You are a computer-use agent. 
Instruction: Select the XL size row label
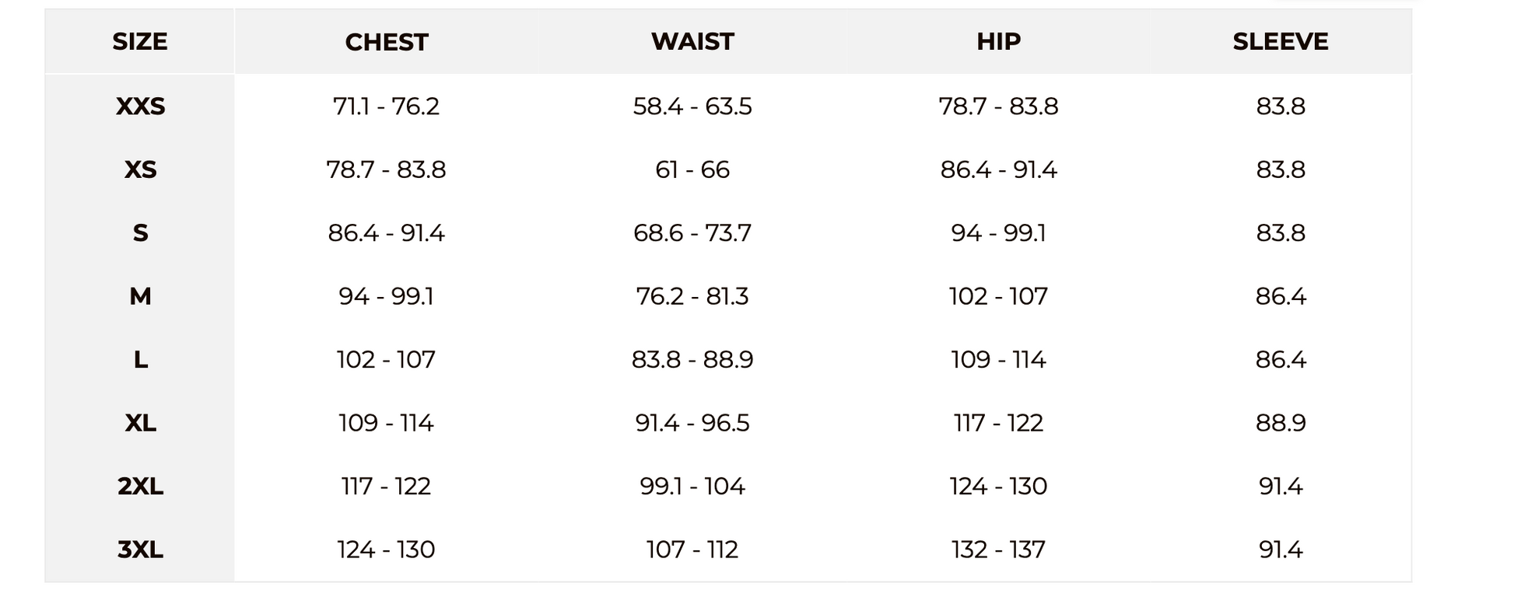point(140,423)
